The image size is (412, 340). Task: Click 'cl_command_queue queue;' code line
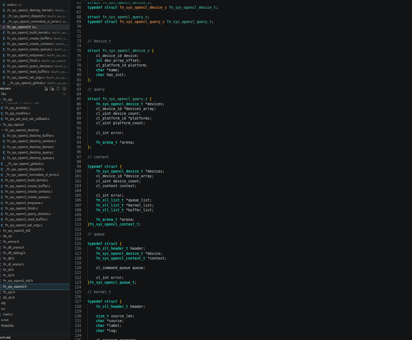click(121, 268)
